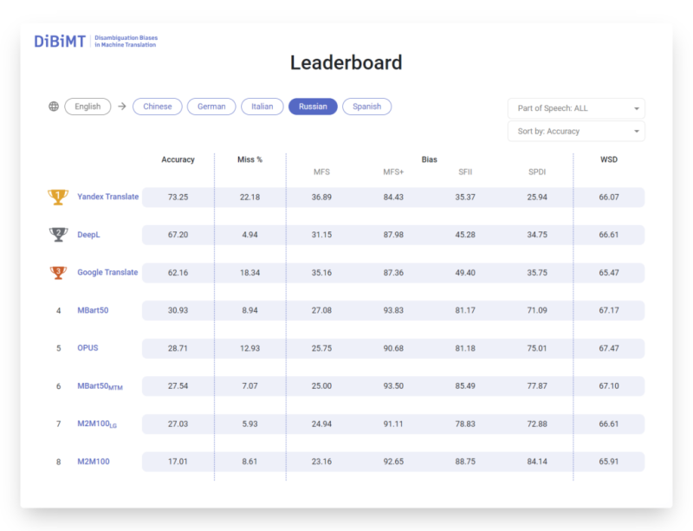Click the M2M100 row accuracy value 17.01
Viewport: 693px width, 531px height.
(178, 462)
